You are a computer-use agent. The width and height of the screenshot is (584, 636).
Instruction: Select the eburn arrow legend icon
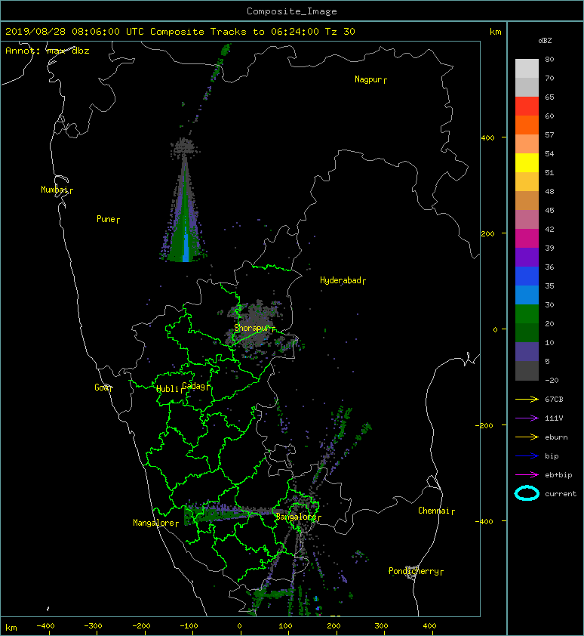pos(527,437)
